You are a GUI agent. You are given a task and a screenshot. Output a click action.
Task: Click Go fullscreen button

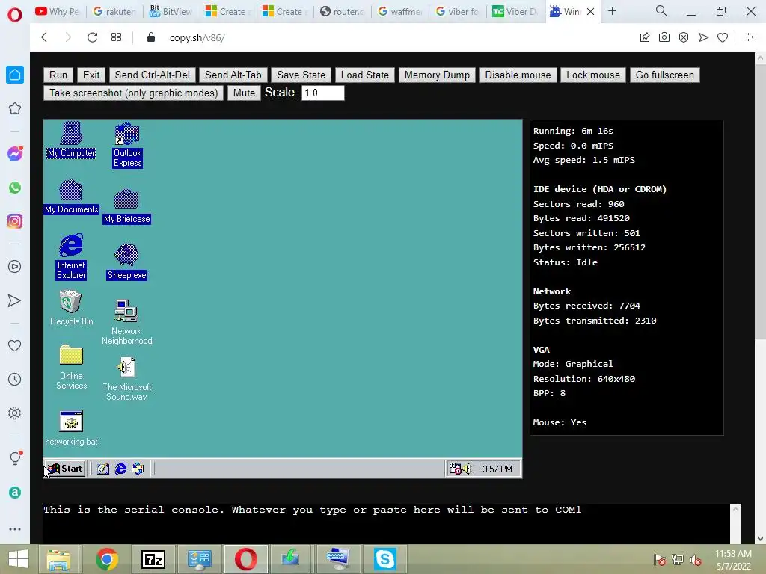click(x=664, y=75)
